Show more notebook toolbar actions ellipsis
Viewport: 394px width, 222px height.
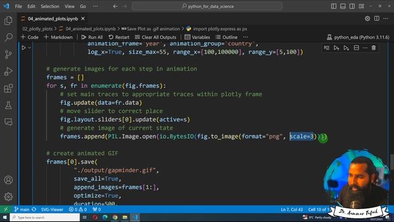246,37
